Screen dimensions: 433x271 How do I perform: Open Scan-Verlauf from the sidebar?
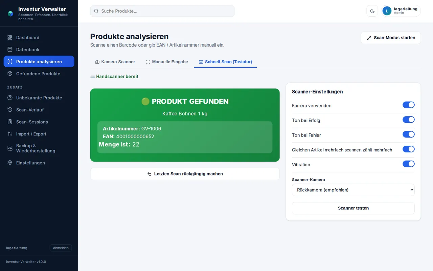(x=39, y=110)
